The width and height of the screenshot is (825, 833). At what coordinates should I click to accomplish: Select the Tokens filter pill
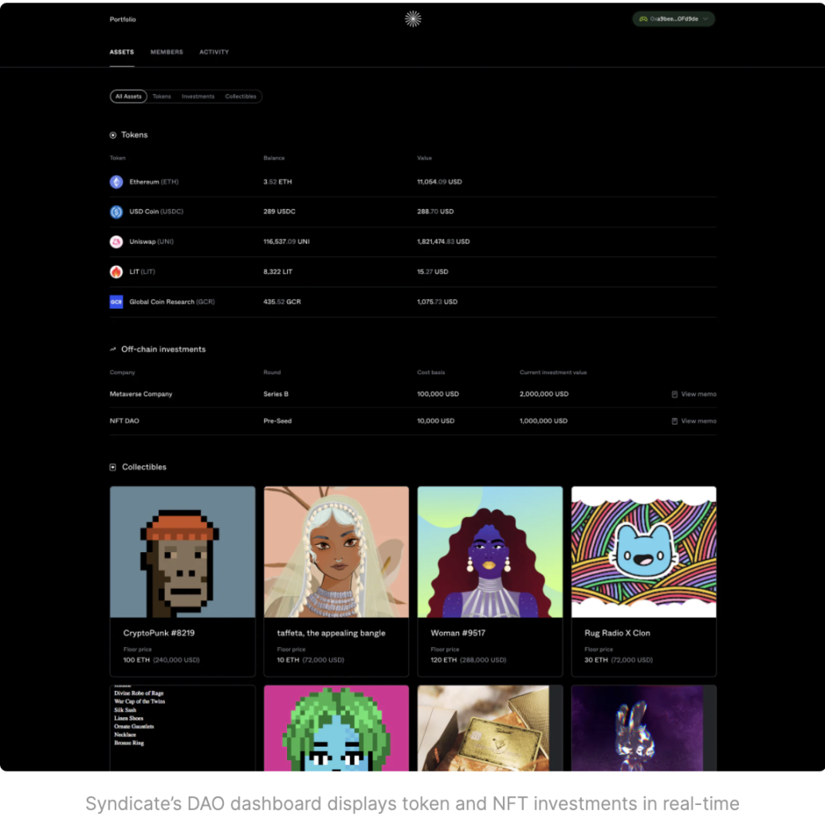[162, 97]
